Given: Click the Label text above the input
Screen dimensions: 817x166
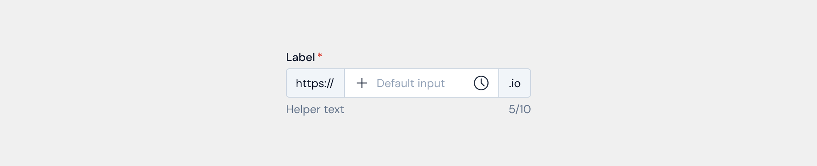Looking at the screenshot, I should [x=300, y=57].
